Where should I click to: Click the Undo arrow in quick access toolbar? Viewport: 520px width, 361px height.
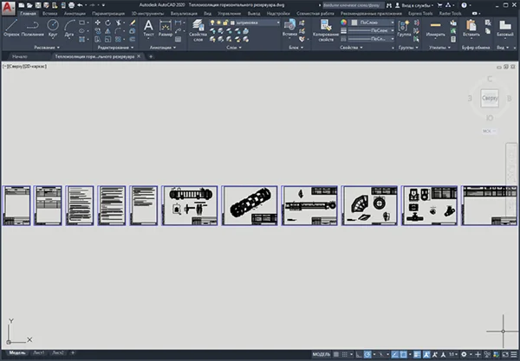click(80, 5)
